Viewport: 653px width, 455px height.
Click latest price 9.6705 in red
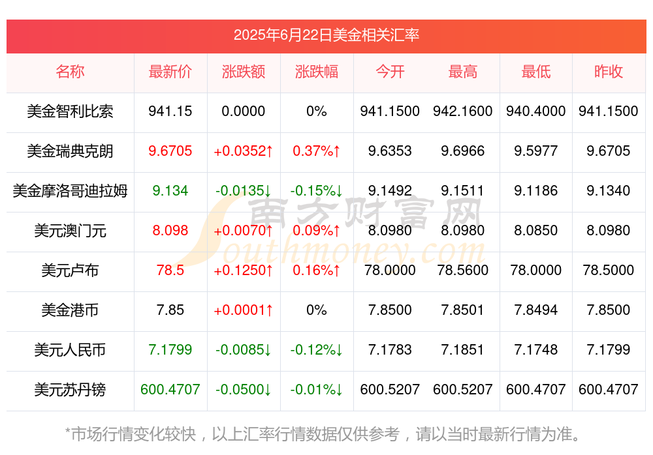(170, 151)
